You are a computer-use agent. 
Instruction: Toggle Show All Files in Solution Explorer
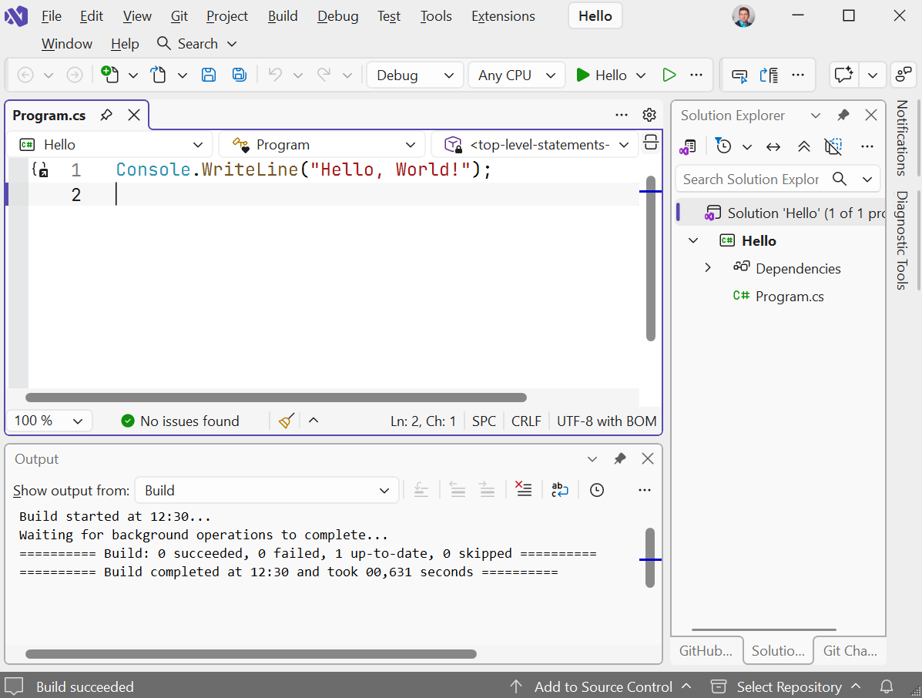833,146
